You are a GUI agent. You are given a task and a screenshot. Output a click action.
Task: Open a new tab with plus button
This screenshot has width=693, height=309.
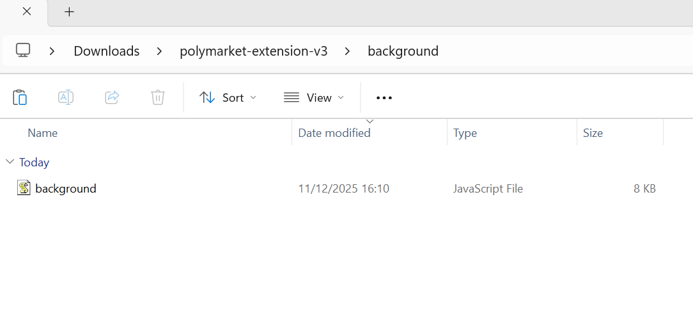tap(70, 12)
